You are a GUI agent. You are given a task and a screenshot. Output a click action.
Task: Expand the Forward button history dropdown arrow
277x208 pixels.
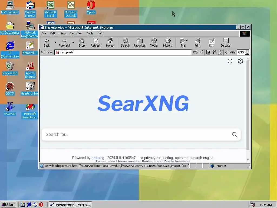pos(73,43)
